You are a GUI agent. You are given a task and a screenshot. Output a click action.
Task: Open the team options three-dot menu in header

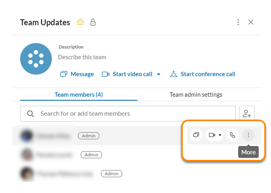click(238, 22)
